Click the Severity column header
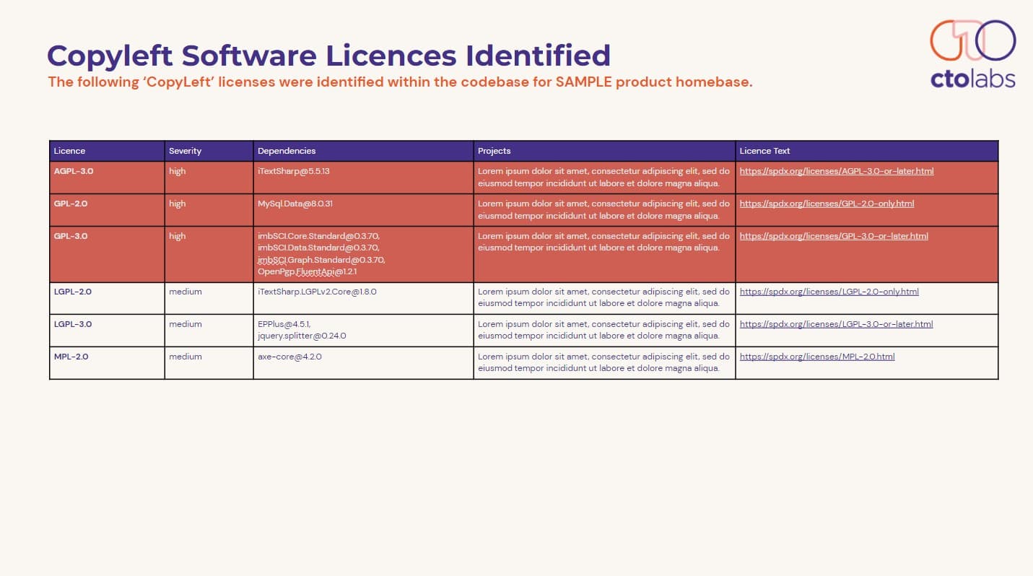1033x576 pixels. (209, 151)
